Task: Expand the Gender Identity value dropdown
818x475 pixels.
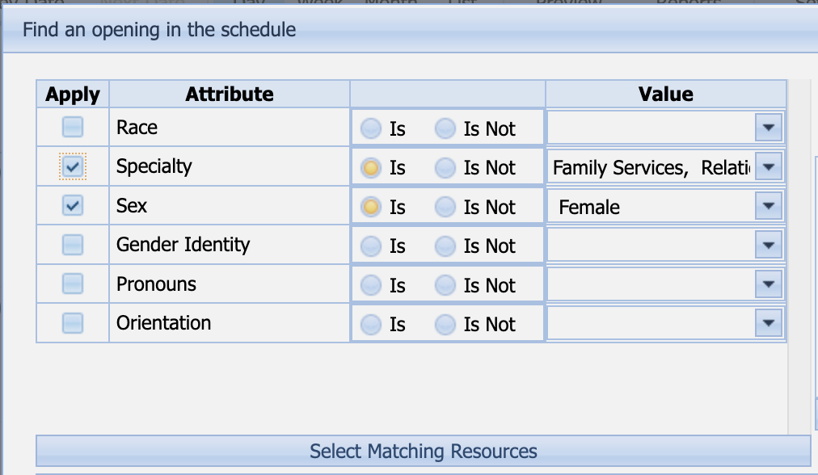Action: [768, 246]
